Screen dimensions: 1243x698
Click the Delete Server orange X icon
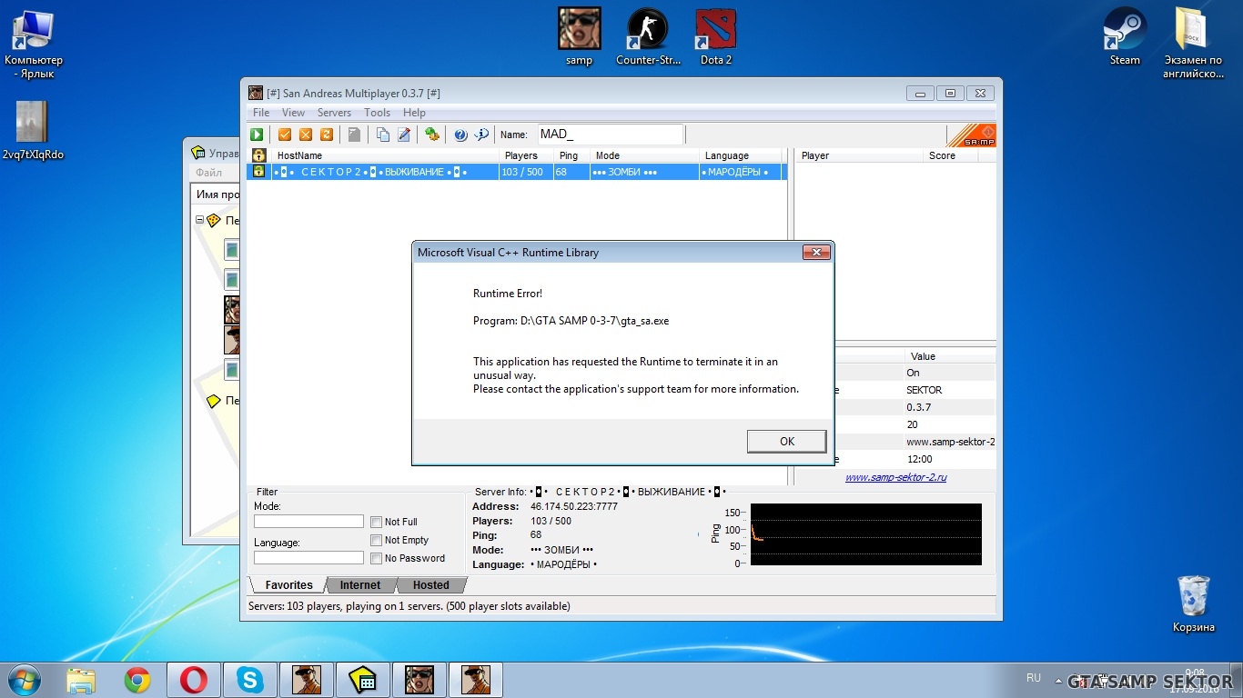click(306, 135)
